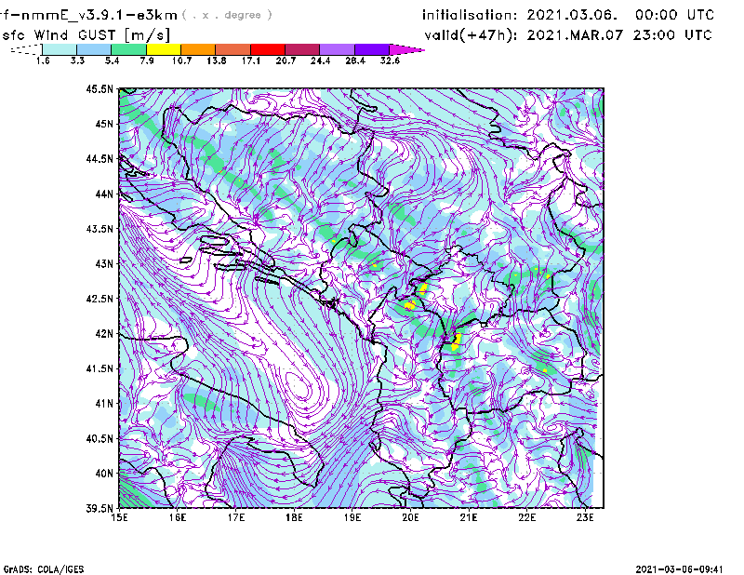The width and height of the screenshot is (744, 575).
Task: Click the 'valid(+47h): 2021.MAR.07 23:00 UTC' text
Action: tap(568, 35)
